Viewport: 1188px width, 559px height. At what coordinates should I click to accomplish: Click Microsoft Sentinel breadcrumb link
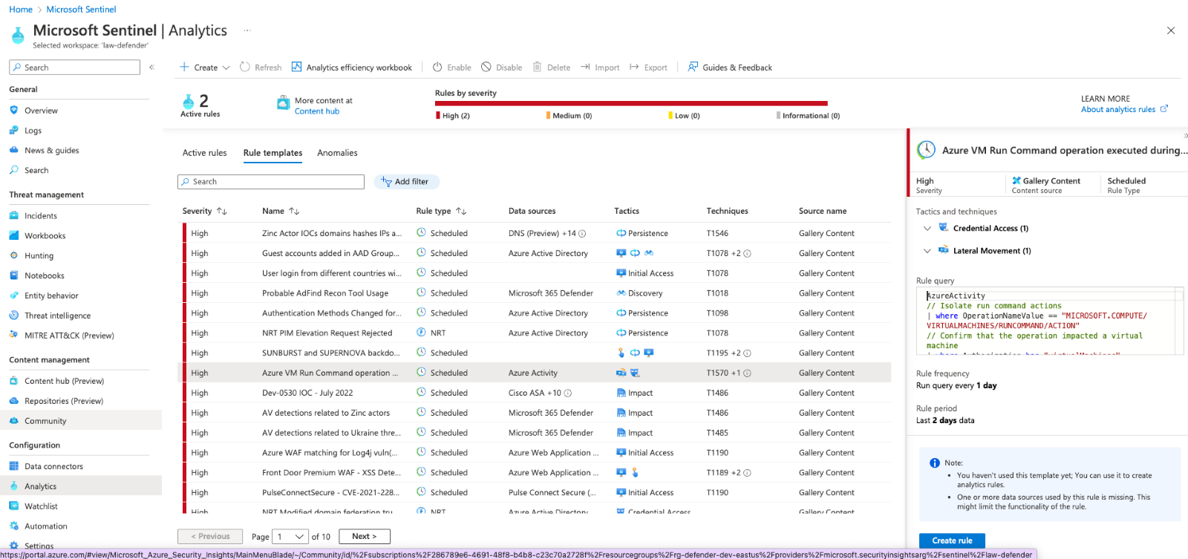[x=81, y=10]
